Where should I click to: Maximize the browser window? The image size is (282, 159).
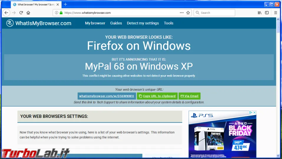[x=272, y=4]
